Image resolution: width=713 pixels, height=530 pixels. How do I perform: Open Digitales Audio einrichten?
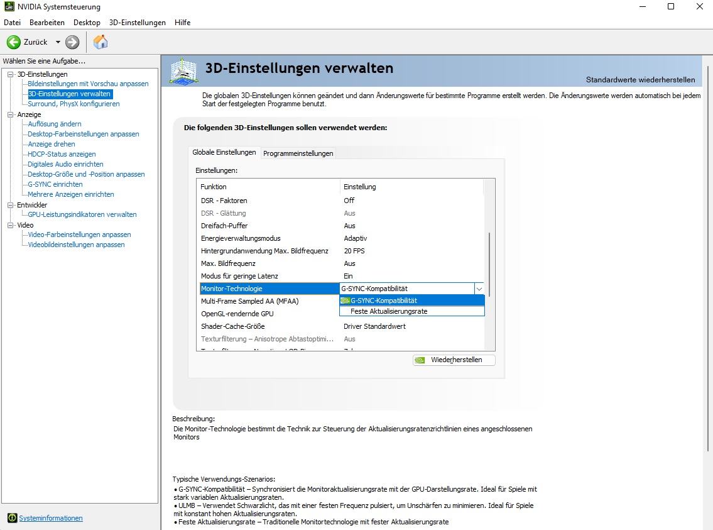pyautogui.click(x=65, y=164)
